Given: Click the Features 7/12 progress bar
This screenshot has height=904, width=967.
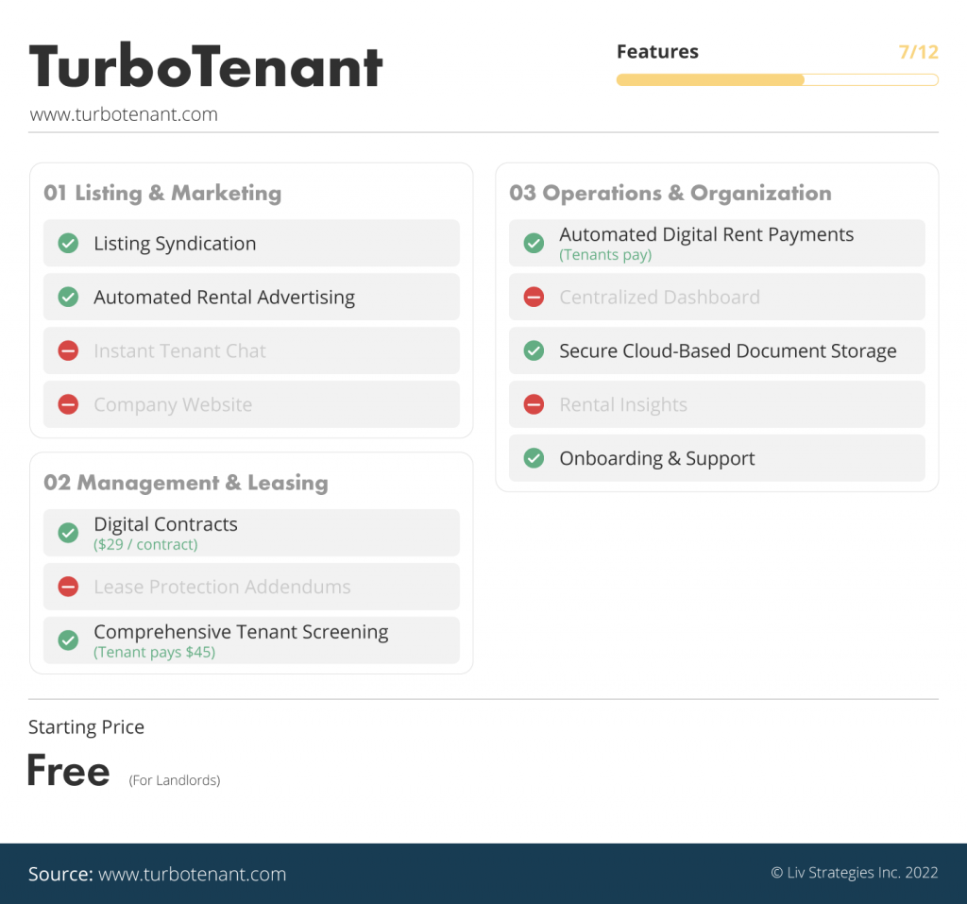Looking at the screenshot, I should coord(777,79).
